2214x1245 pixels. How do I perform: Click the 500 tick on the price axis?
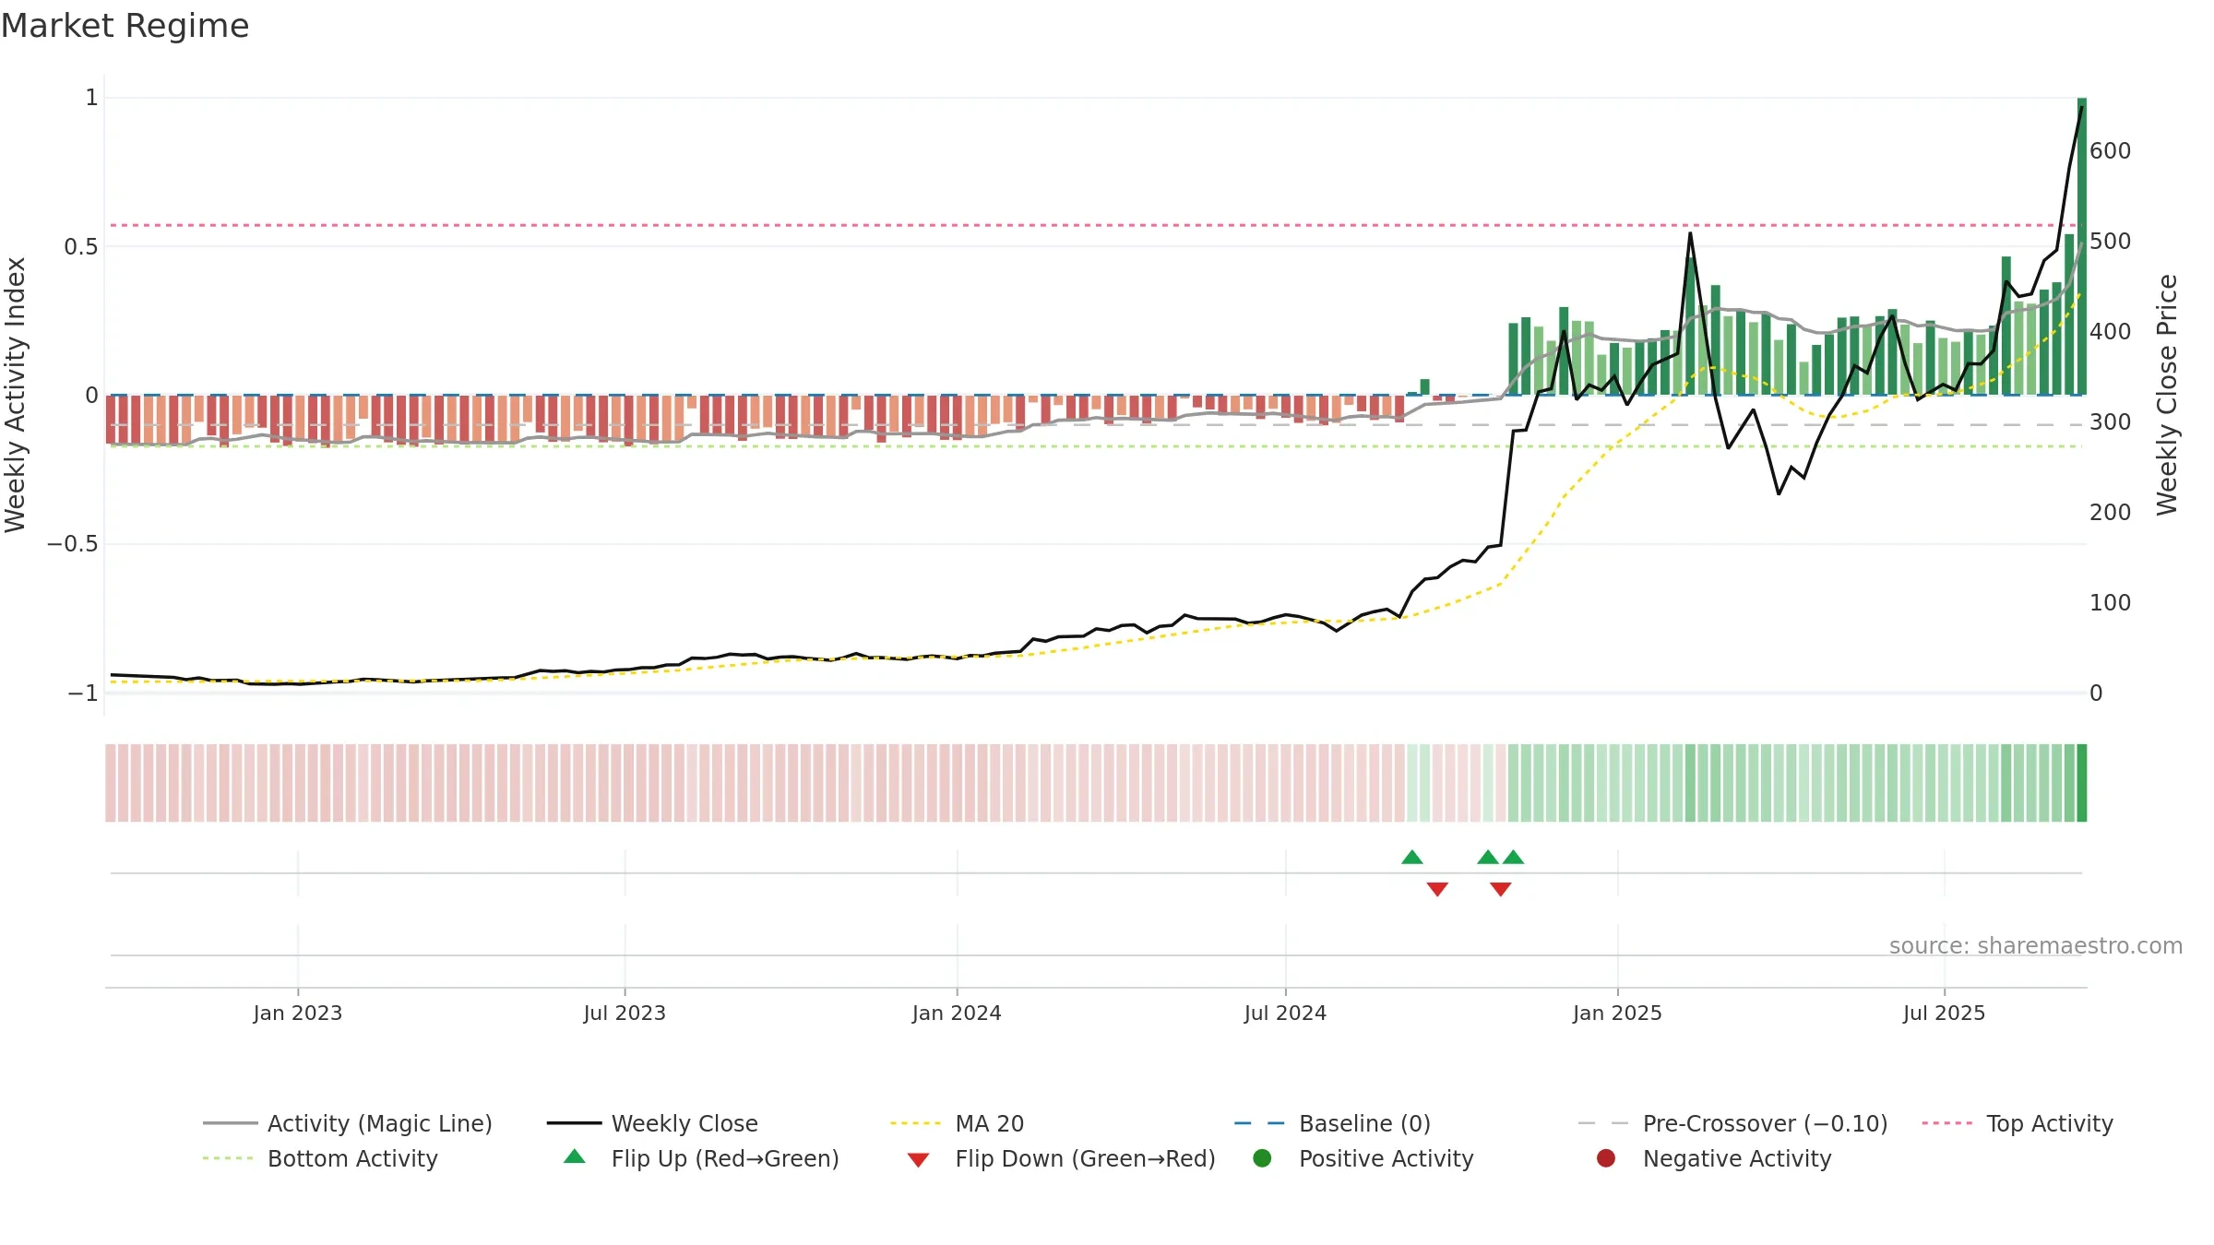pos(2110,242)
